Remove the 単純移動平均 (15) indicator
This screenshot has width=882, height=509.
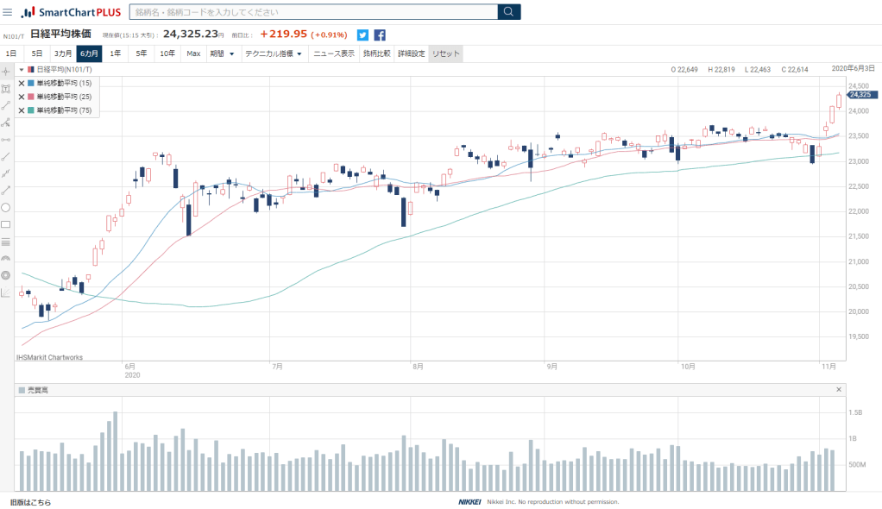coord(22,84)
